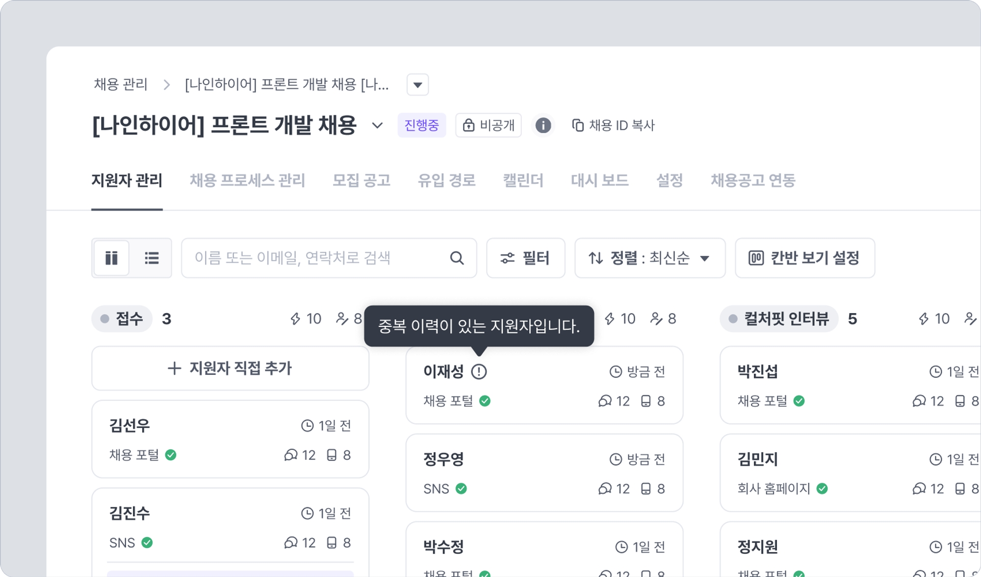
Task: Open the 채용 프로세스 관리 tab
Action: [247, 181]
